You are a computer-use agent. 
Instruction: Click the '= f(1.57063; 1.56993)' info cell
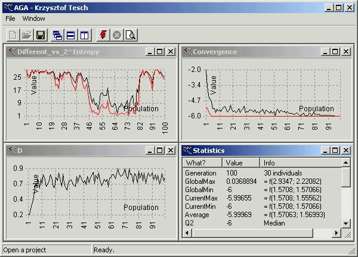(x=294, y=215)
